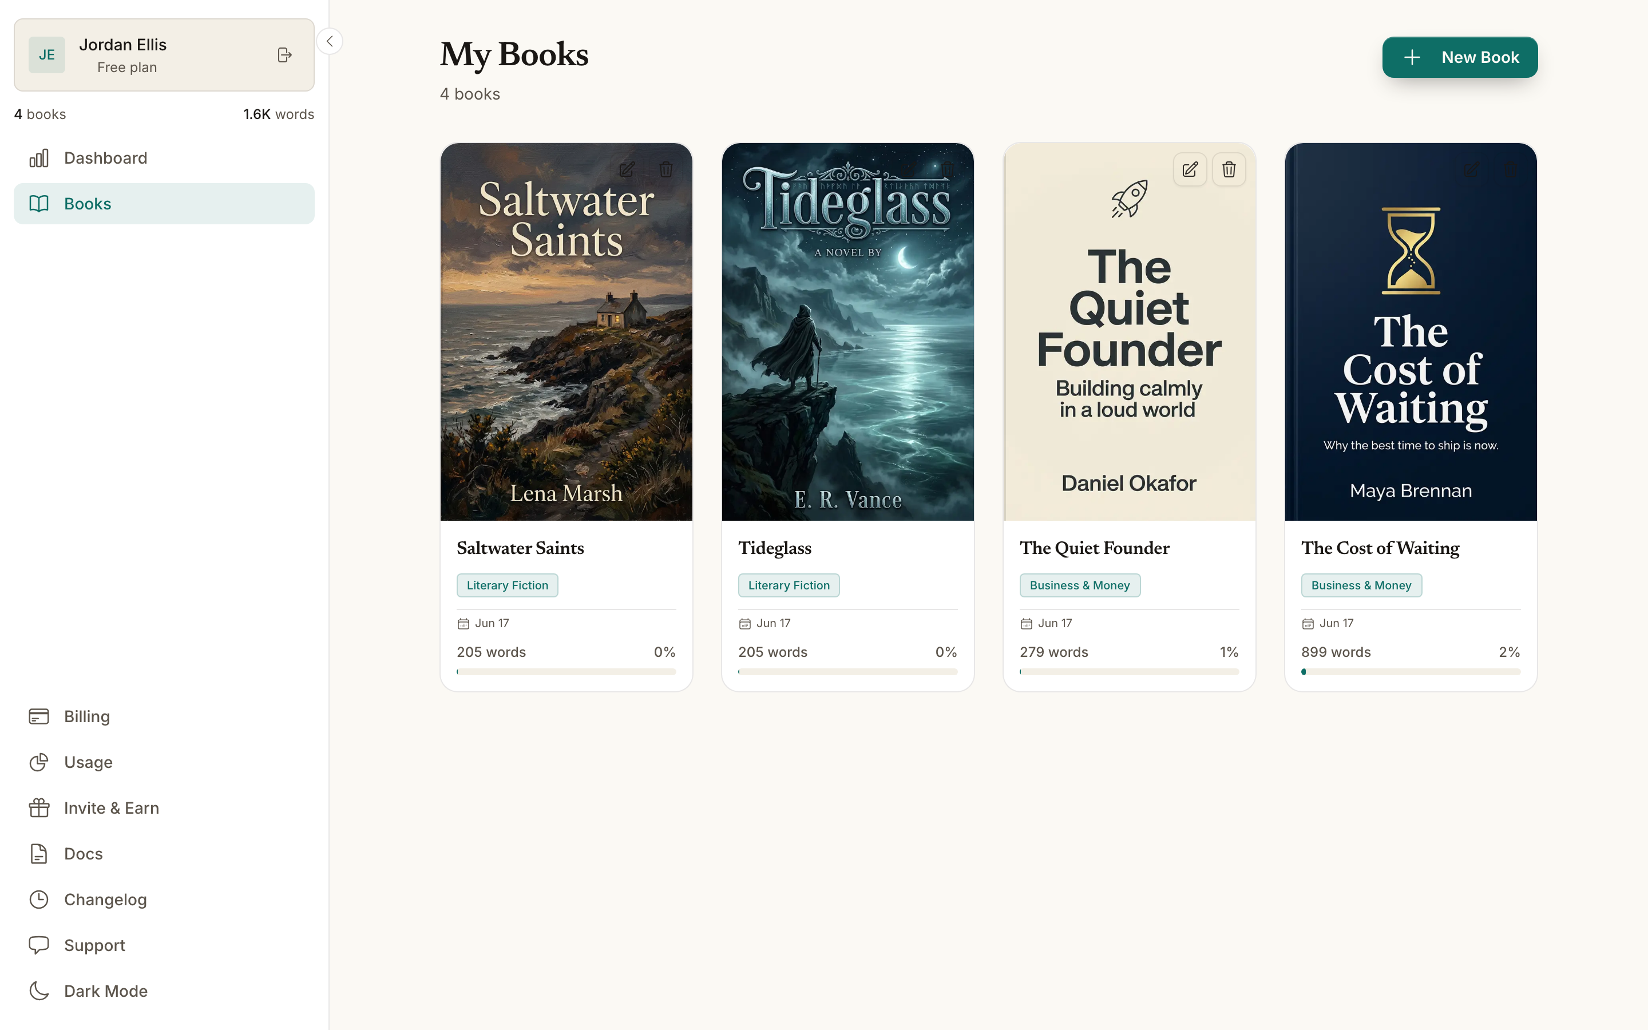This screenshot has width=1648, height=1030.
Task: Click the Docs document icon
Action: (x=39, y=854)
